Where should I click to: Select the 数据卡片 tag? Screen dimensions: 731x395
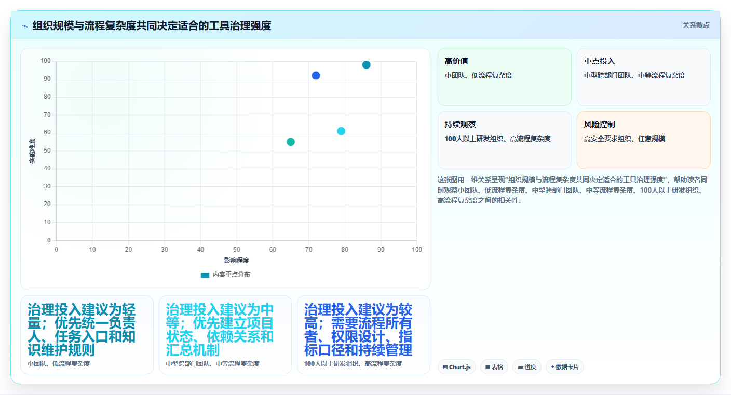point(565,367)
